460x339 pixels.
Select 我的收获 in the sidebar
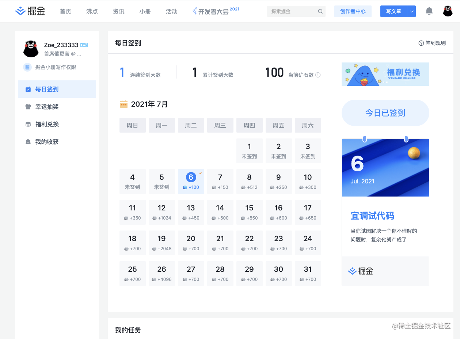[x=57, y=142]
